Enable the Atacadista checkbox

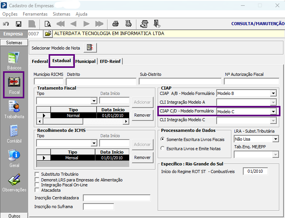point(37,190)
